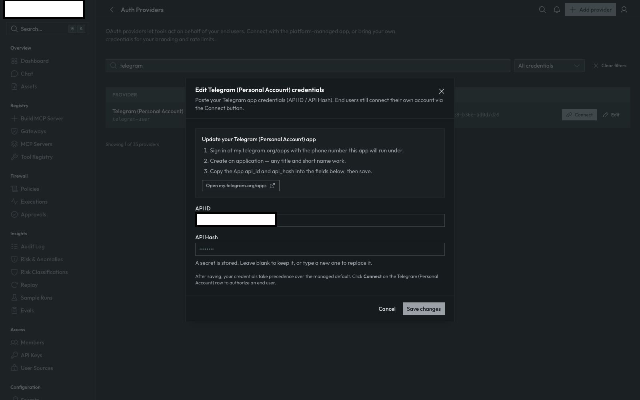
Task: Focus the API ID input field
Action: click(320, 220)
